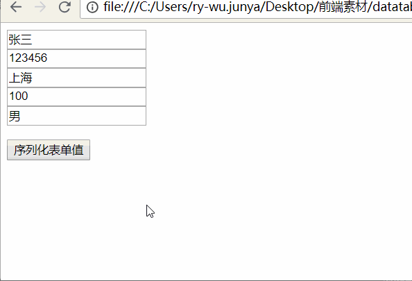Focus the input field with 上海
This screenshot has height=281, width=412.
(76, 78)
